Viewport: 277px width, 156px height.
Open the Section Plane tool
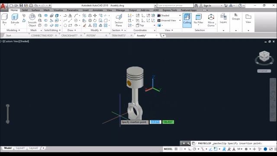point(119,20)
